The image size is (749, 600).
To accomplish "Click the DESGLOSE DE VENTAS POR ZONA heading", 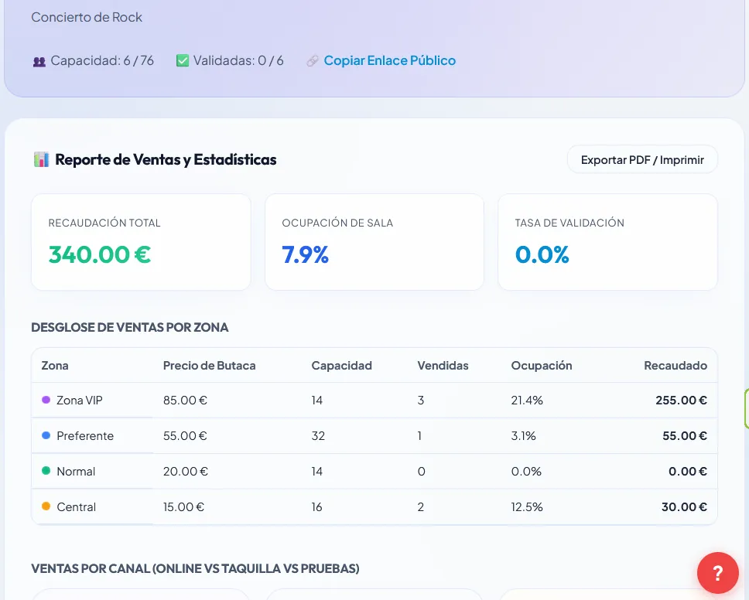I will pos(130,327).
